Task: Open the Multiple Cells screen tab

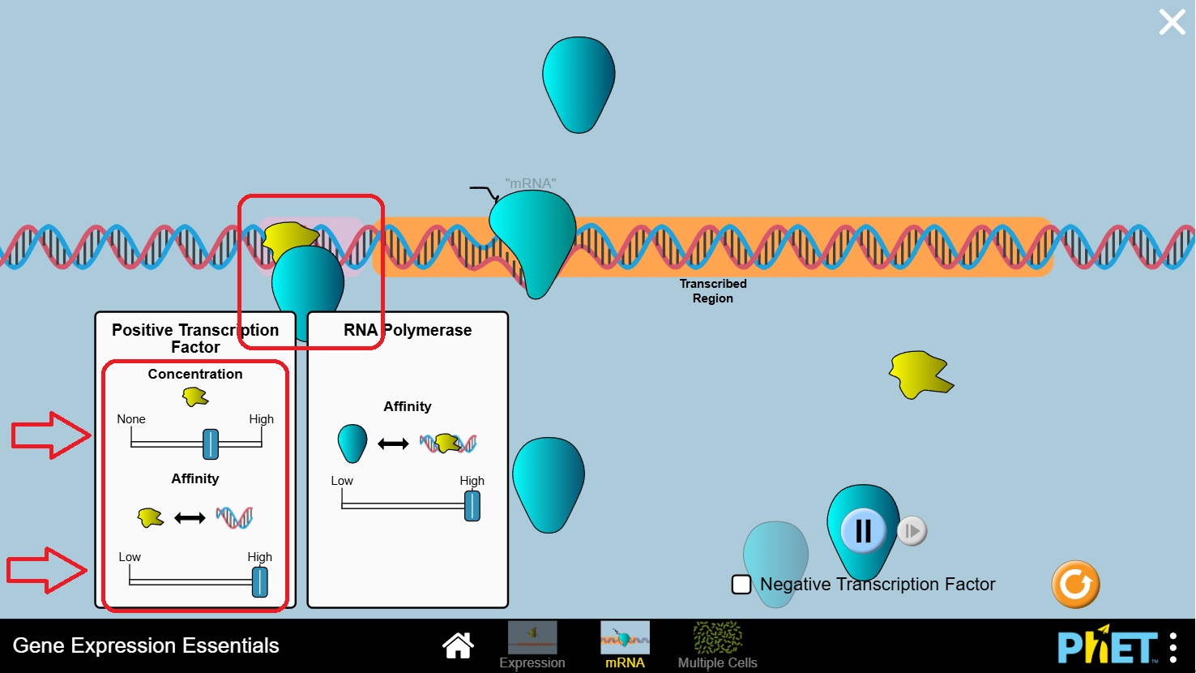Action: point(717,645)
